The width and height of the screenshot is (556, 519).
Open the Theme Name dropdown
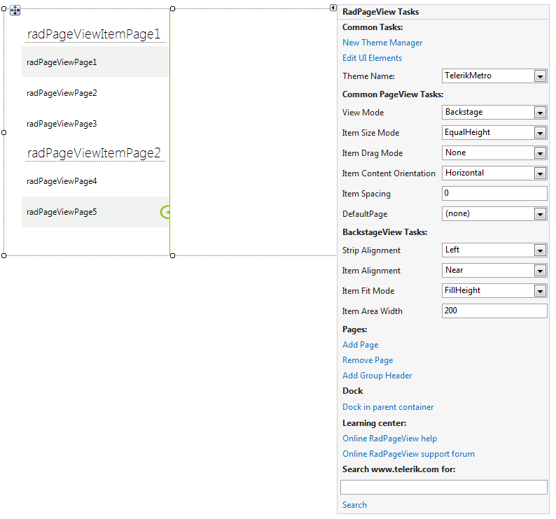pos(540,76)
